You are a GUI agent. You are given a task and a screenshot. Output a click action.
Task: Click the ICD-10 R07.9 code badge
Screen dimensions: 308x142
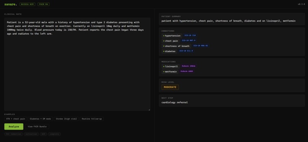pyautogui.click(x=188, y=41)
